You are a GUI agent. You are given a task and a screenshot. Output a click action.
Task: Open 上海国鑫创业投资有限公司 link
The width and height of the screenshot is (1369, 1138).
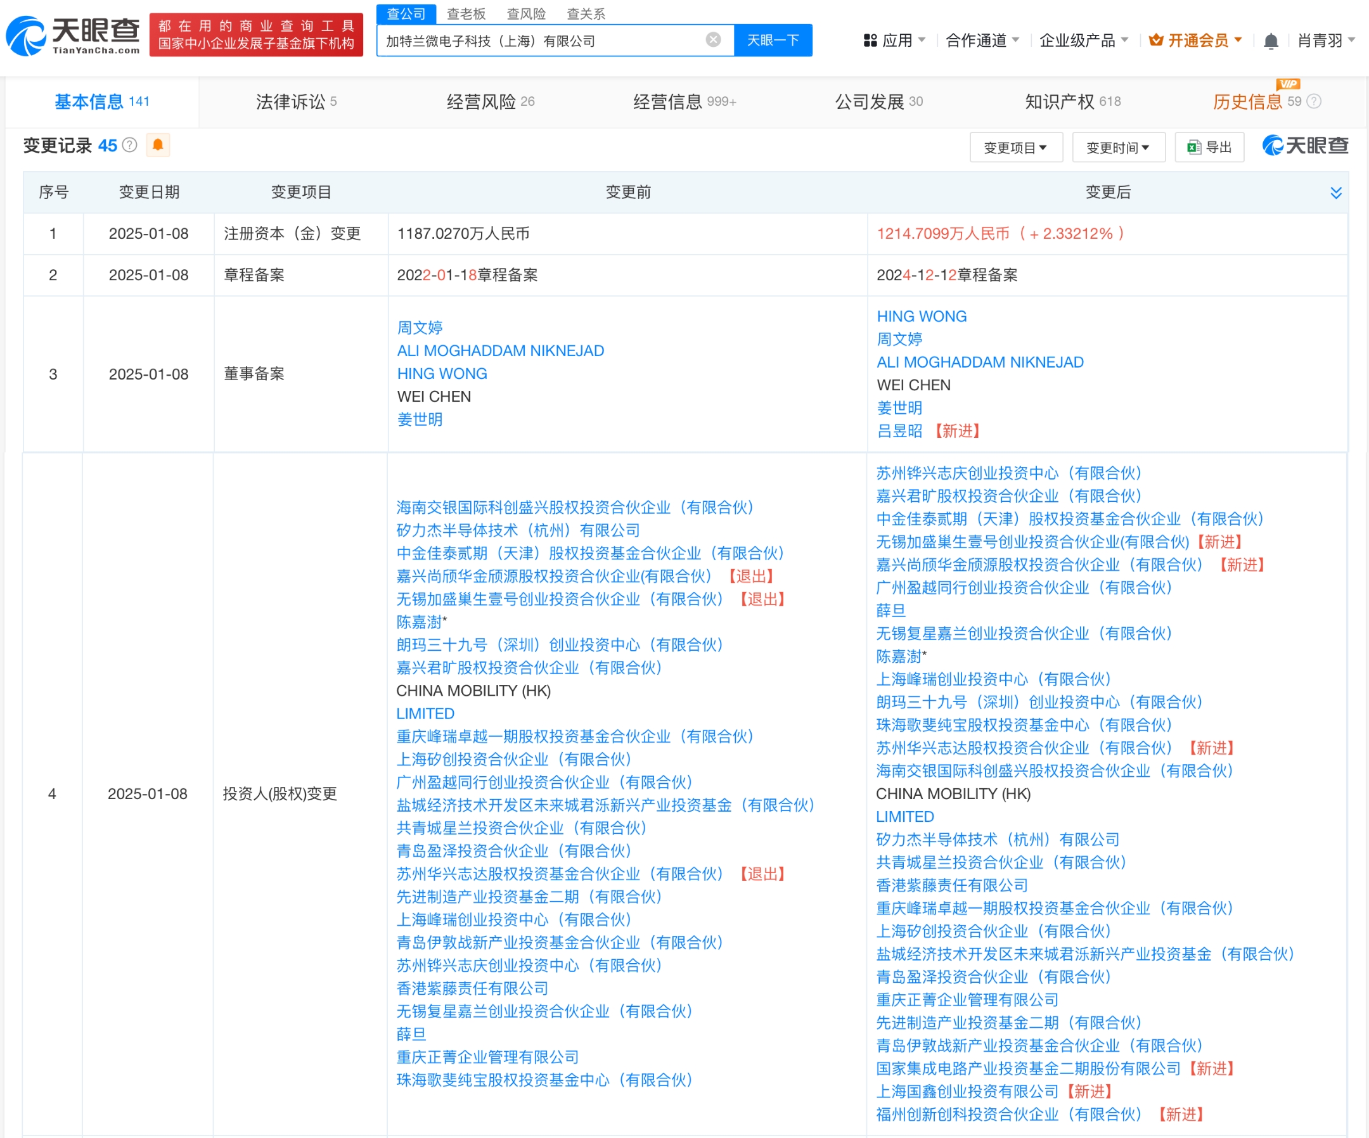coord(967,1092)
